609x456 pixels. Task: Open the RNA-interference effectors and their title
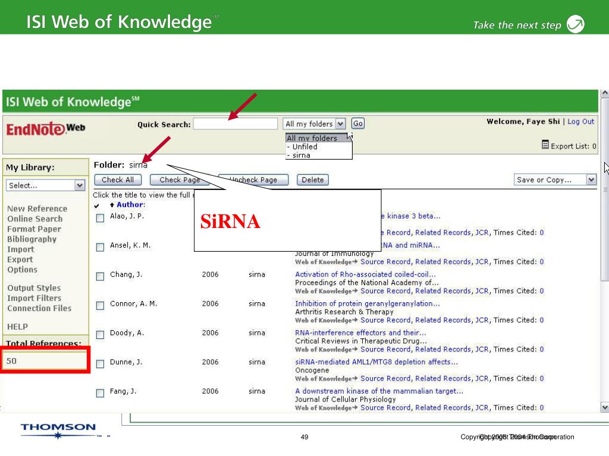(x=360, y=332)
